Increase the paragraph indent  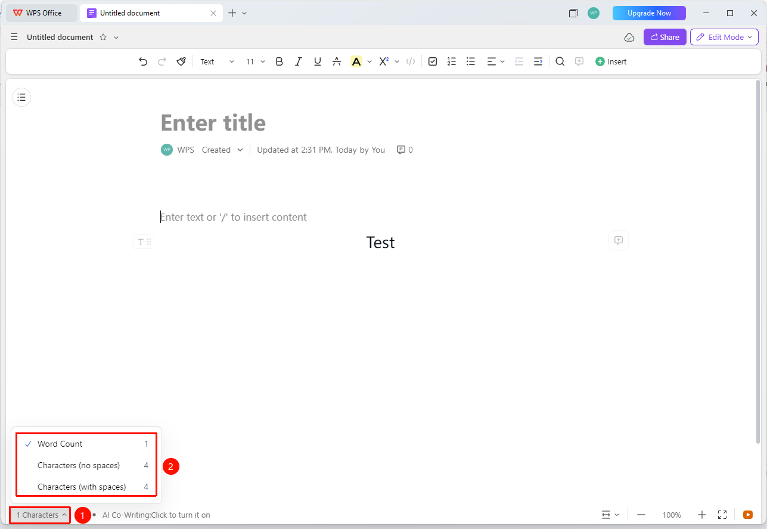click(x=538, y=61)
